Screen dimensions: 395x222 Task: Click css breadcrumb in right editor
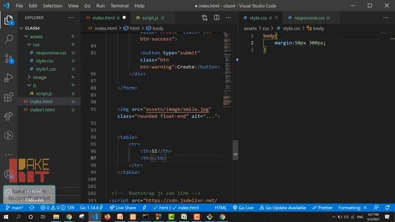point(266,28)
